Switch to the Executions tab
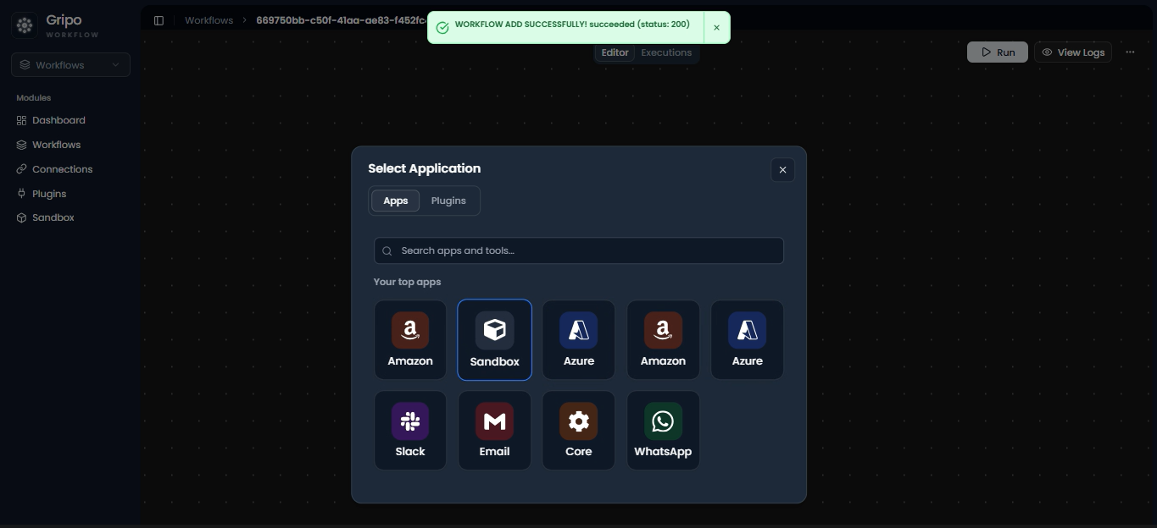The height and width of the screenshot is (528, 1157). click(666, 52)
